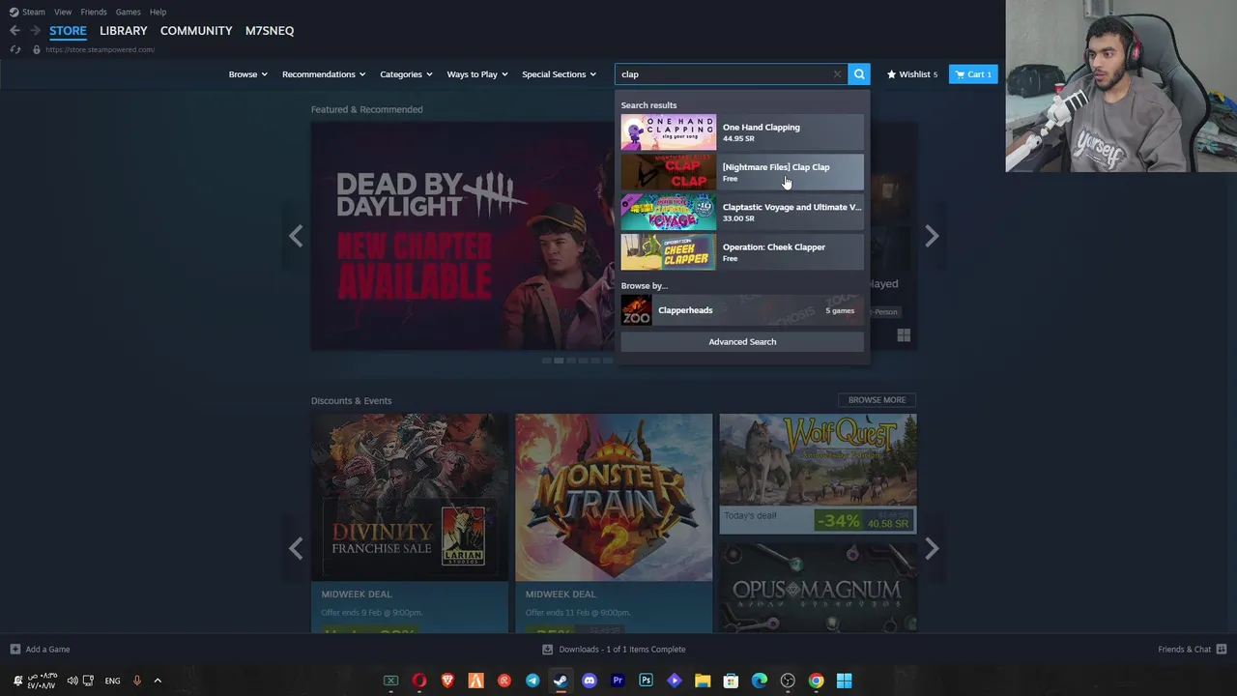Show next discounts carousel arrow
Image resolution: width=1237 pixels, height=696 pixels.
pyautogui.click(x=932, y=549)
